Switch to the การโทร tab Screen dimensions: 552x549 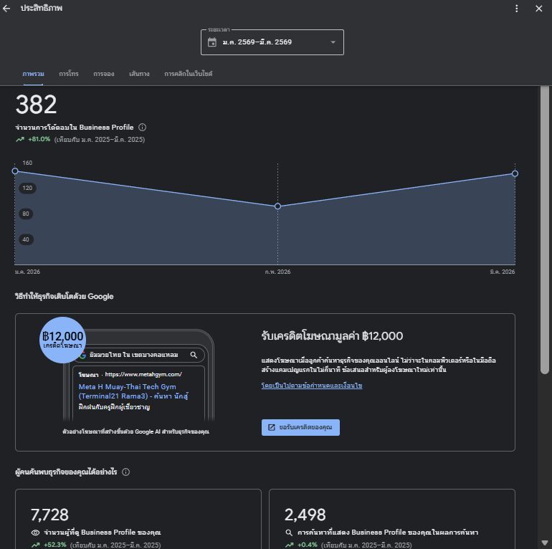(69, 74)
